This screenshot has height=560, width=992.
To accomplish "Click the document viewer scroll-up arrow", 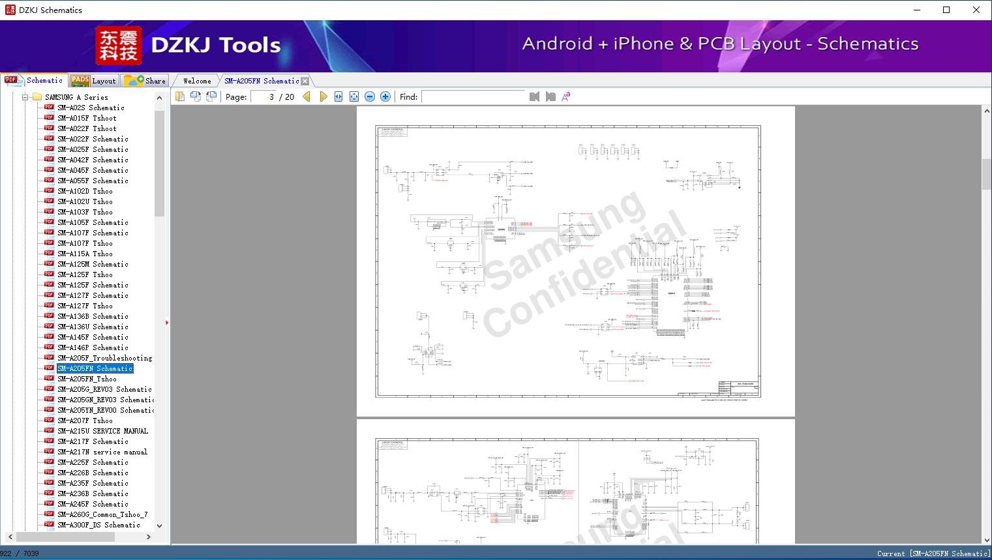I will click(x=987, y=111).
